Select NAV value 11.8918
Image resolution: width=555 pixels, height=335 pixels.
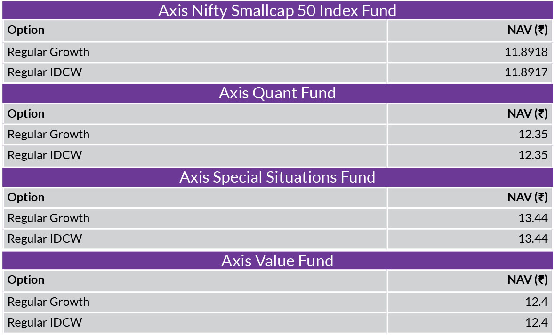526,52
